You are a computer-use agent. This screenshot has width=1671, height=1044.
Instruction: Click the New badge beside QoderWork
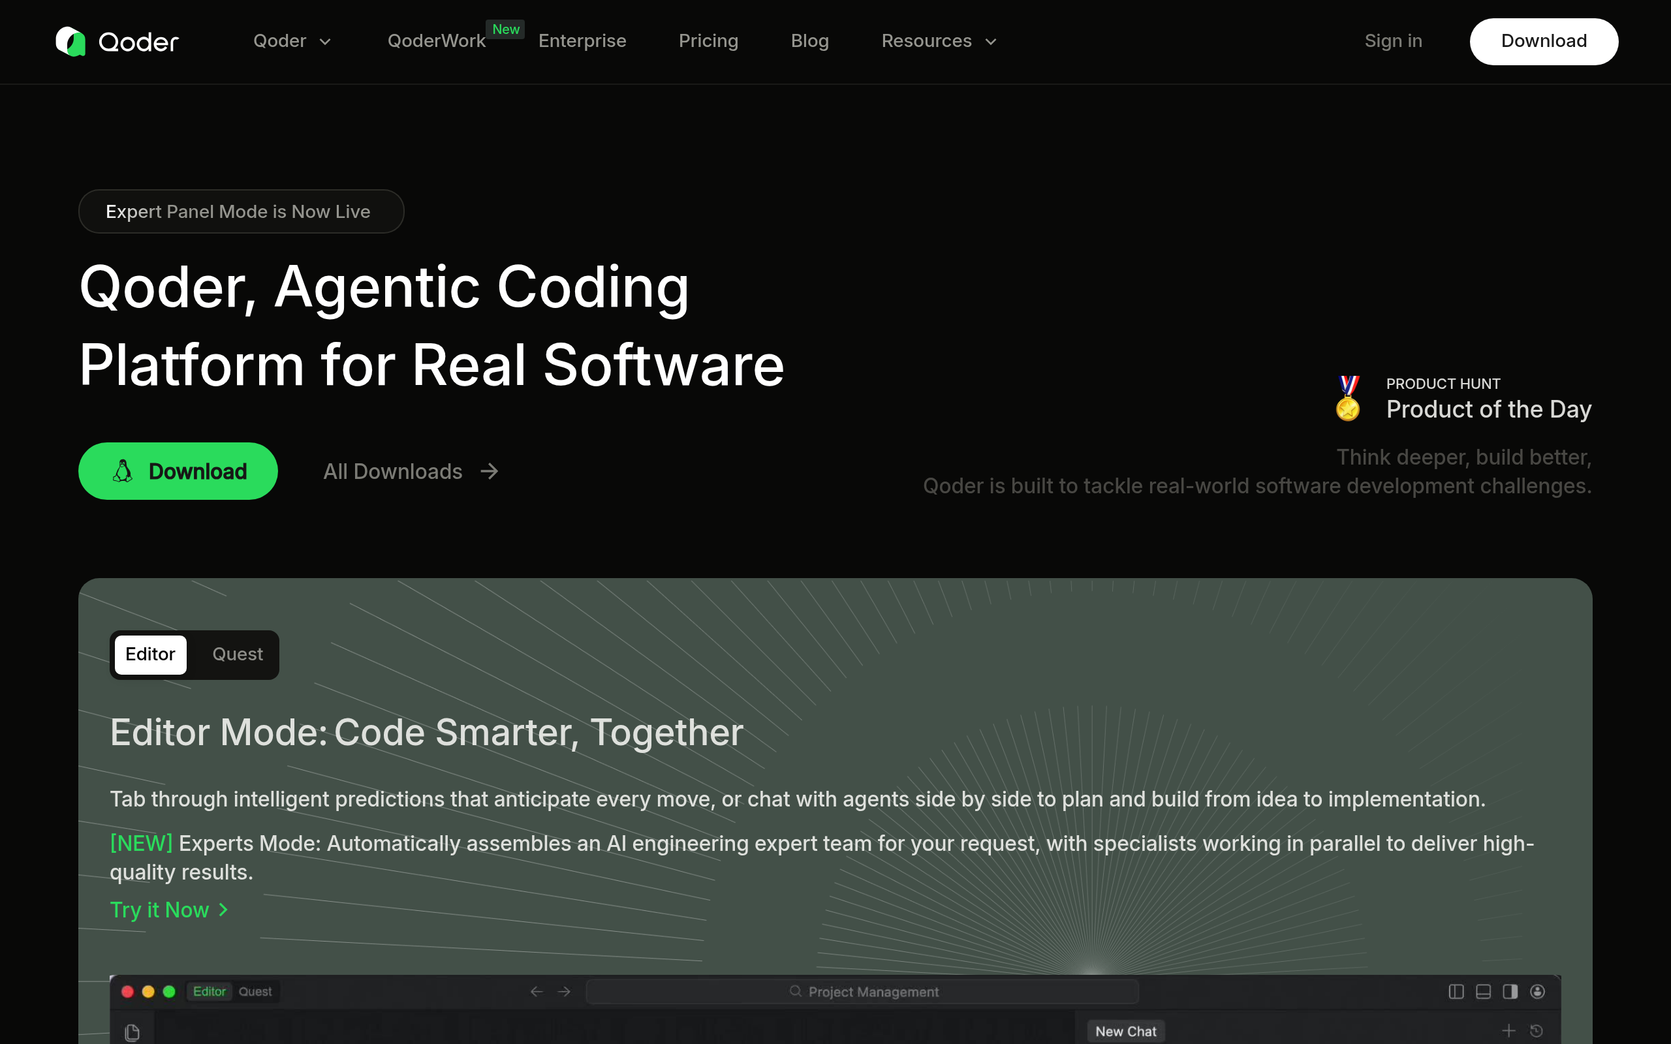[x=505, y=29]
